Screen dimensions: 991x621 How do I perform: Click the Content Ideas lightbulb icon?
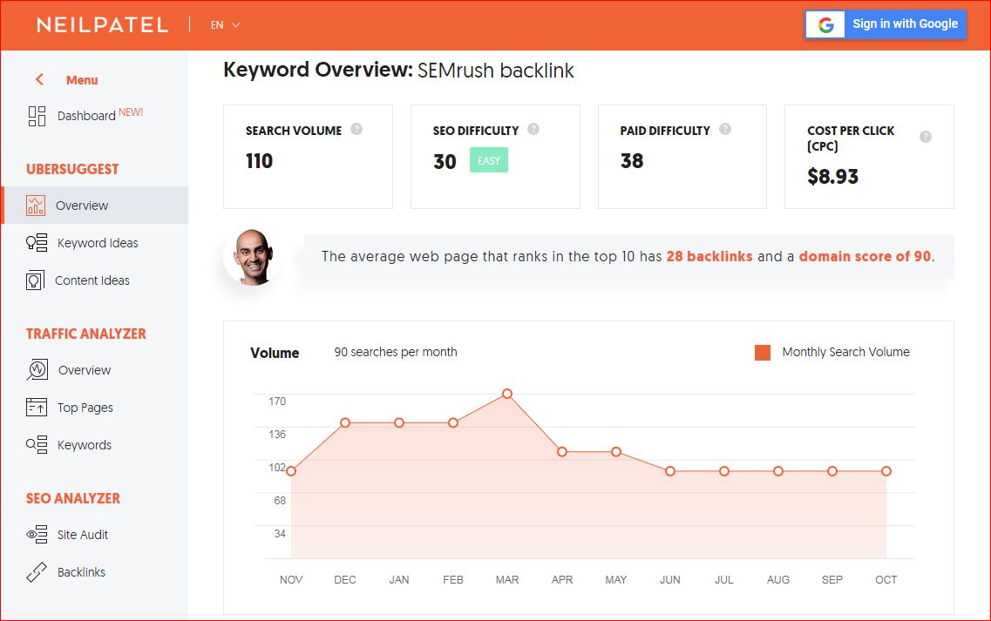pos(36,280)
